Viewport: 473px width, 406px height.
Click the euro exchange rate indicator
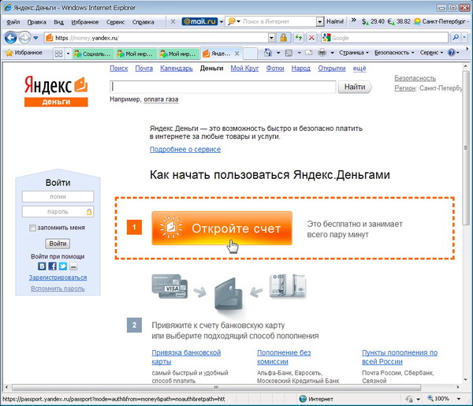399,21
